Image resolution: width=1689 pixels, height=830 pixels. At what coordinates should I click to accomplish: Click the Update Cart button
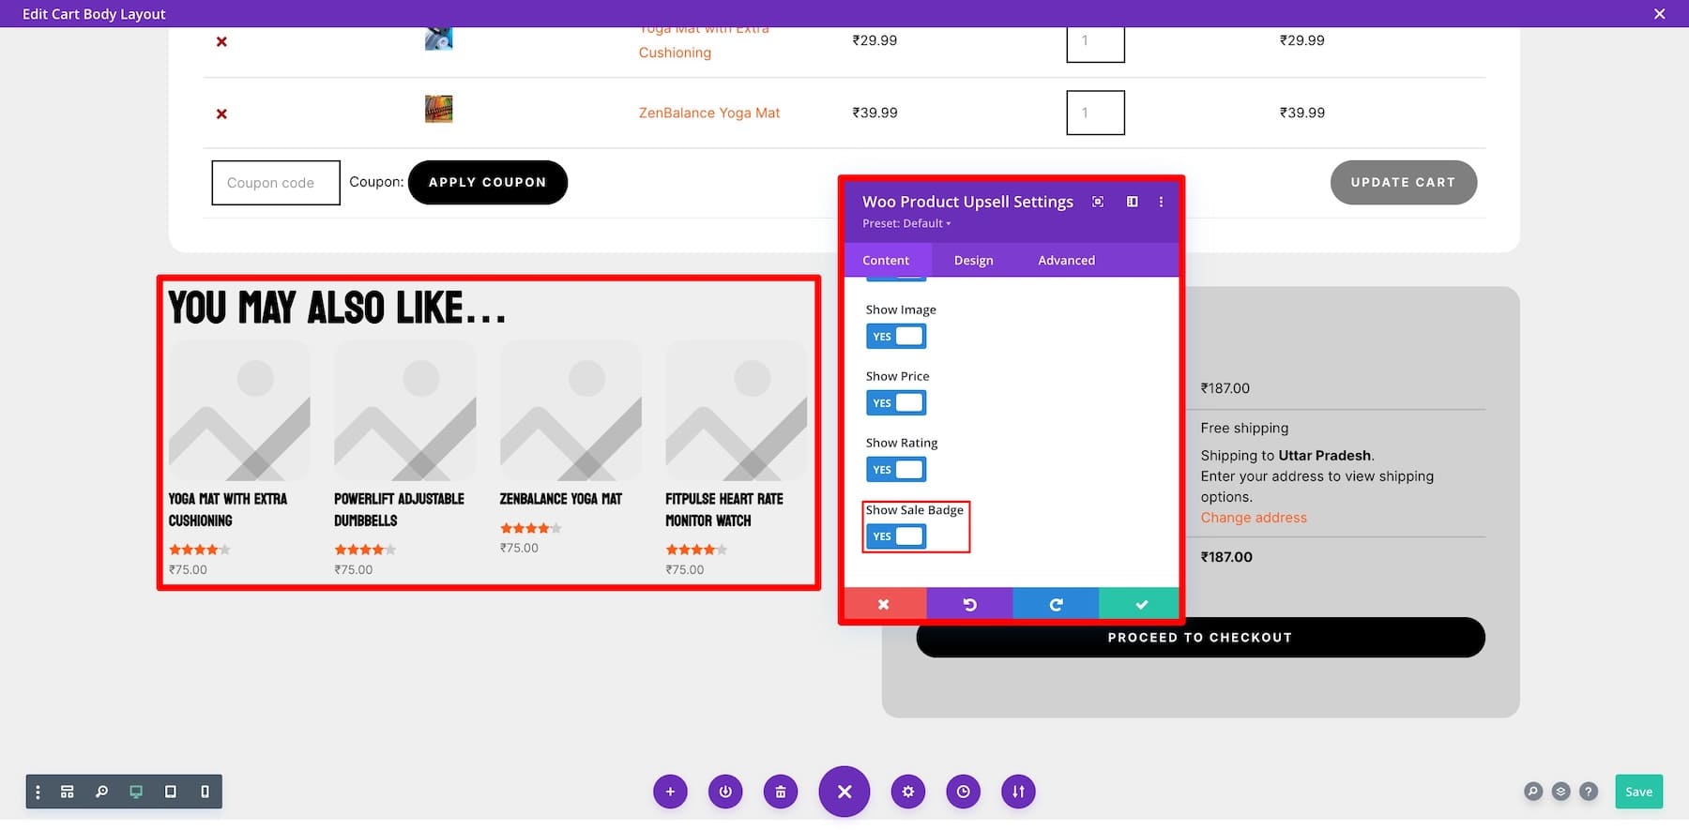pos(1403,182)
